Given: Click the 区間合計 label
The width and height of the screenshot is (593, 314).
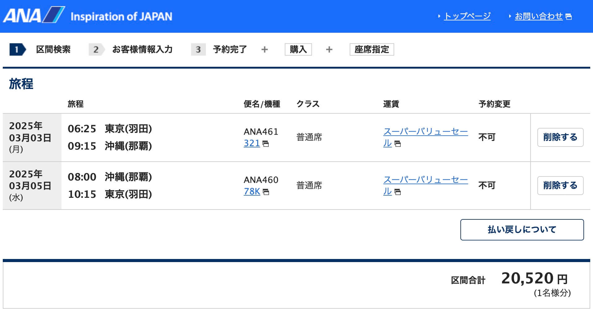Looking at the screenshot, I should pyautogui.click(x=468, y=280).
